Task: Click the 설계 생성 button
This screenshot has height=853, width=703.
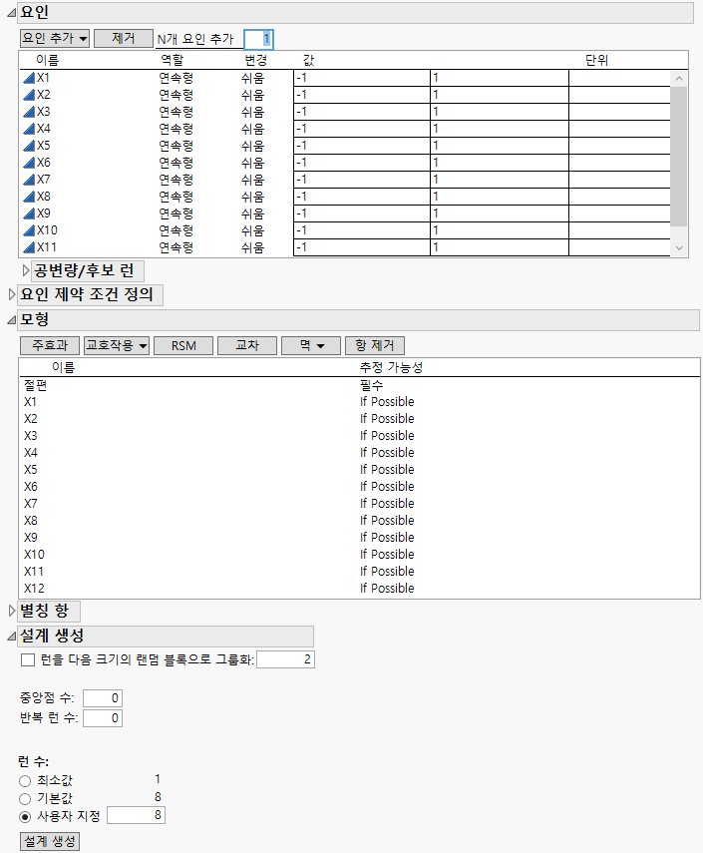Action: (50, 841)
